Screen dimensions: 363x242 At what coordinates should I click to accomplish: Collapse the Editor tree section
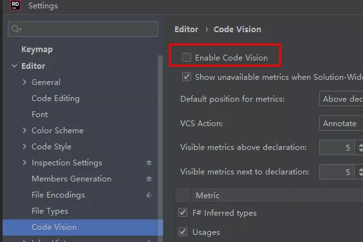[x=14, y=66]
